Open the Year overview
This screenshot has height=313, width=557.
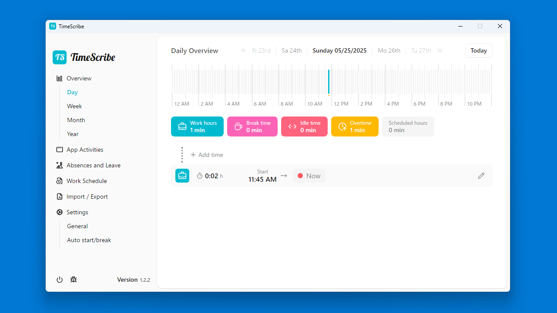[73, 134]
